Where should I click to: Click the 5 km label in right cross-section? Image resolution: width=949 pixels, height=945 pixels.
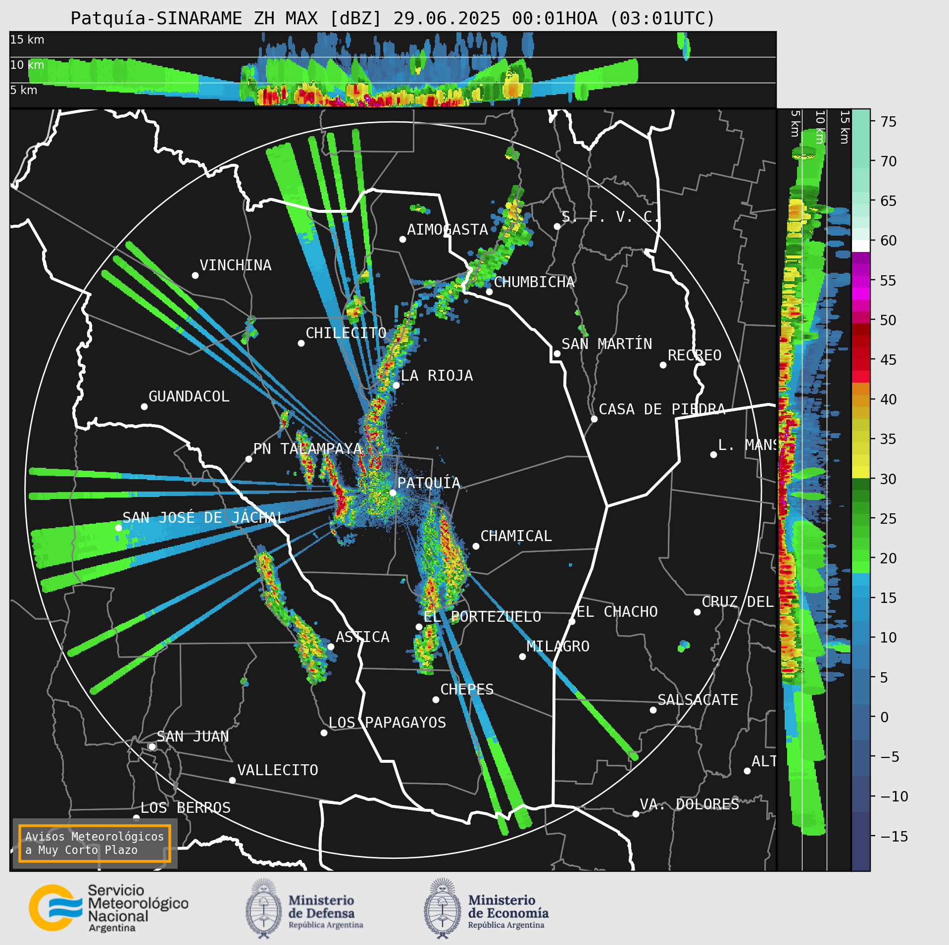coord(795,123)
